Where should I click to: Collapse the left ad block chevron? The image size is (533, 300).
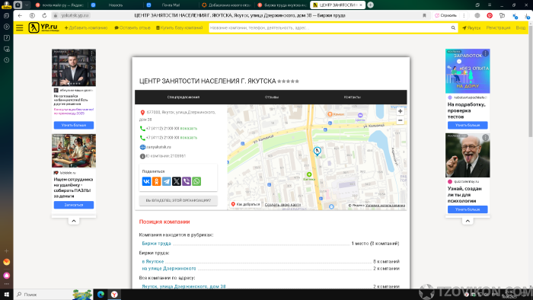[74, 221]
